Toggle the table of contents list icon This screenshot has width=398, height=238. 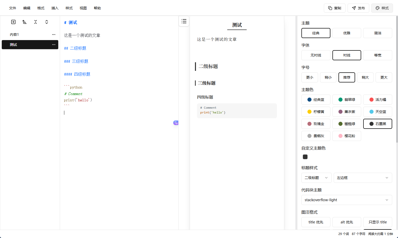[x=184, y=21]
